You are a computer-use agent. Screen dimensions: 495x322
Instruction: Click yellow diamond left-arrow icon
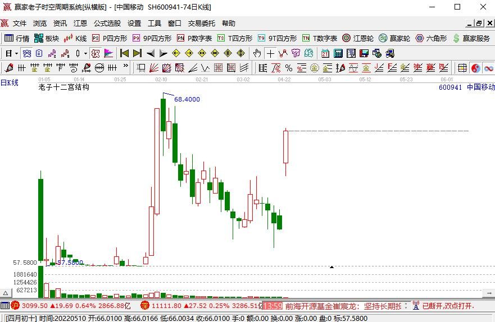(176, 53)
